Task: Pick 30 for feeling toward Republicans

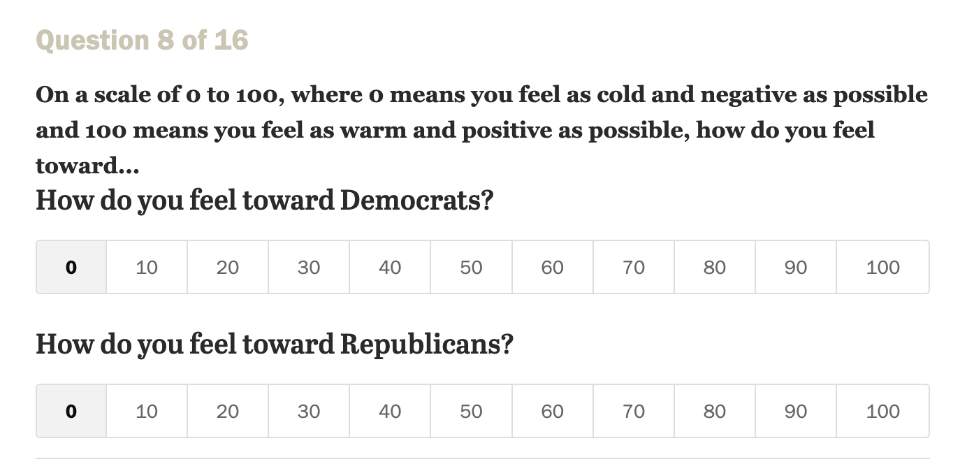Action: pos(309,411)
